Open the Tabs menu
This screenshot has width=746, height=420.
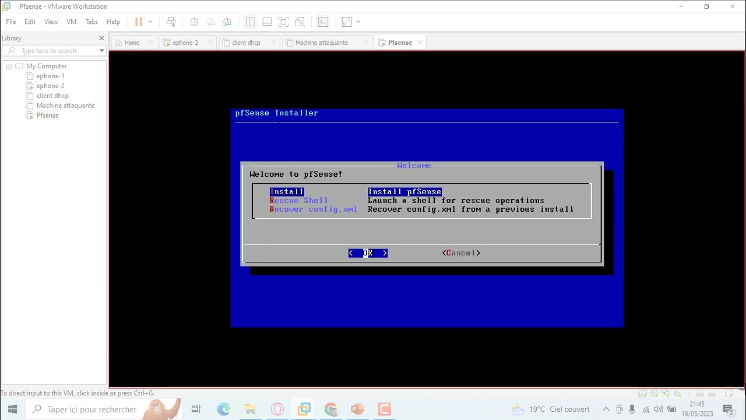click(92, 22)
